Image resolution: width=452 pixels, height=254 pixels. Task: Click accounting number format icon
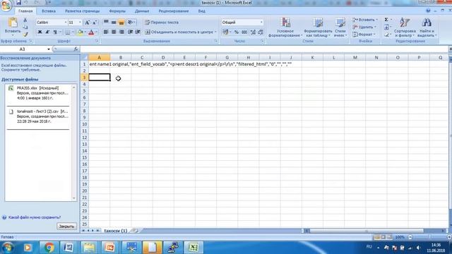[x=225, y=32]
